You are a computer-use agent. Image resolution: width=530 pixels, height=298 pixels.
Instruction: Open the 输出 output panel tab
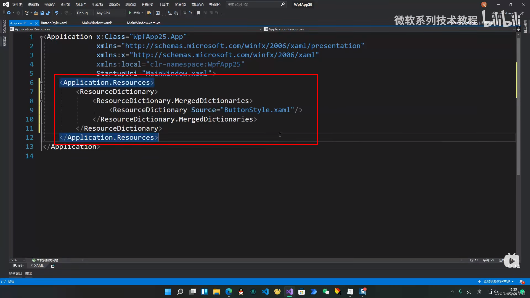coord(29,273)
